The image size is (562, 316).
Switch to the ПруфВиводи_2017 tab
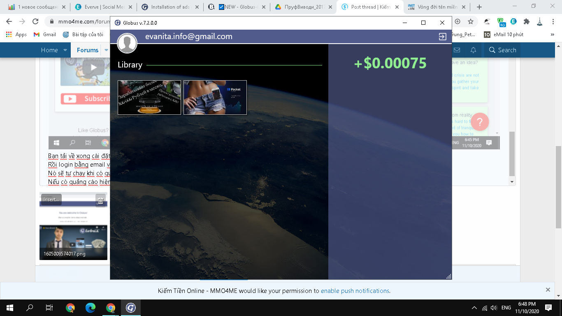tap(303, 7)
